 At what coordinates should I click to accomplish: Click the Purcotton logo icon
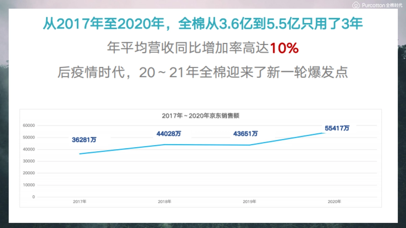tap(356, 5)
